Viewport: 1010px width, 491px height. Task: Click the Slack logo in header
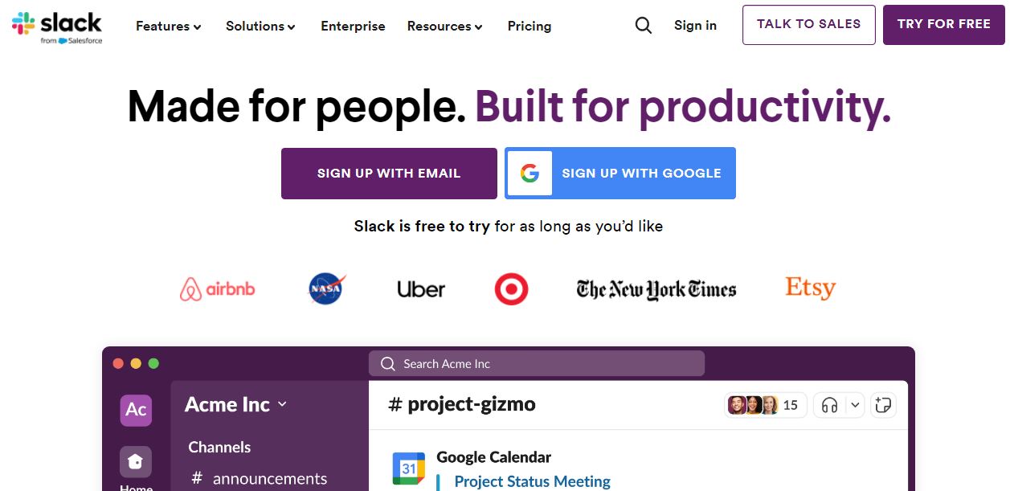pyautogui.click(x=57, y=26)
